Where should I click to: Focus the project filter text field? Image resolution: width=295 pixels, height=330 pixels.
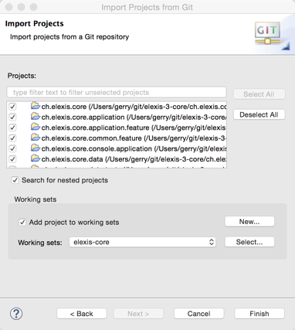tap(117, 92)
